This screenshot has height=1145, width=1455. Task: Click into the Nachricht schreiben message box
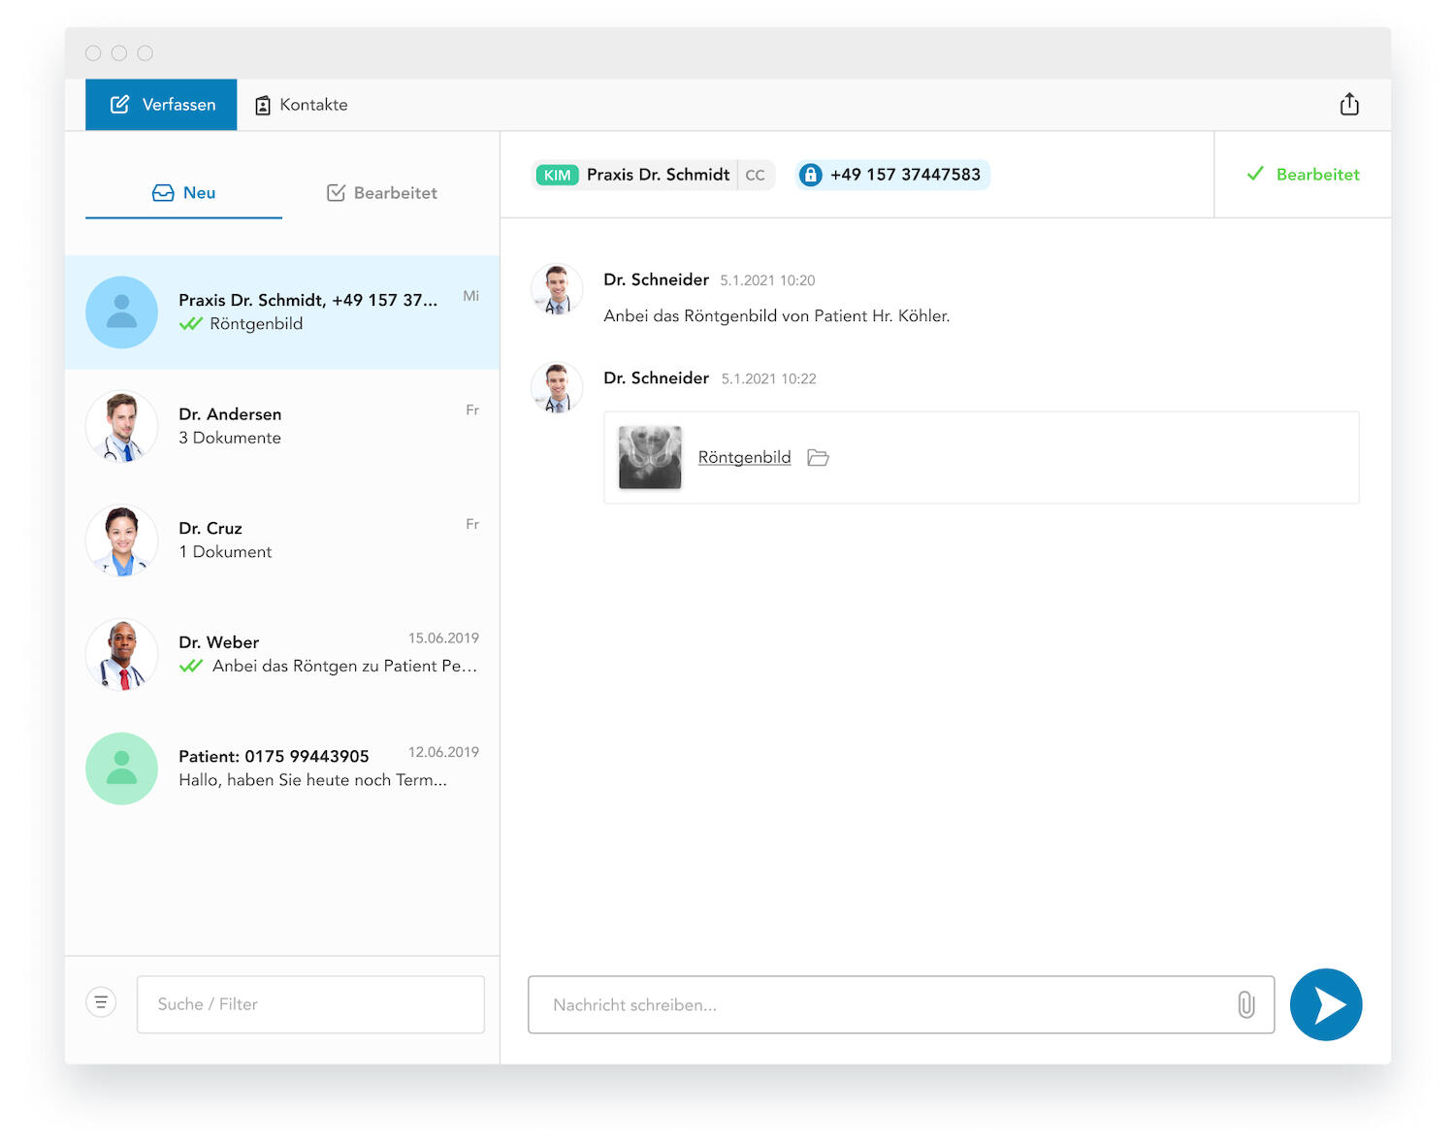click(883, 1004)
